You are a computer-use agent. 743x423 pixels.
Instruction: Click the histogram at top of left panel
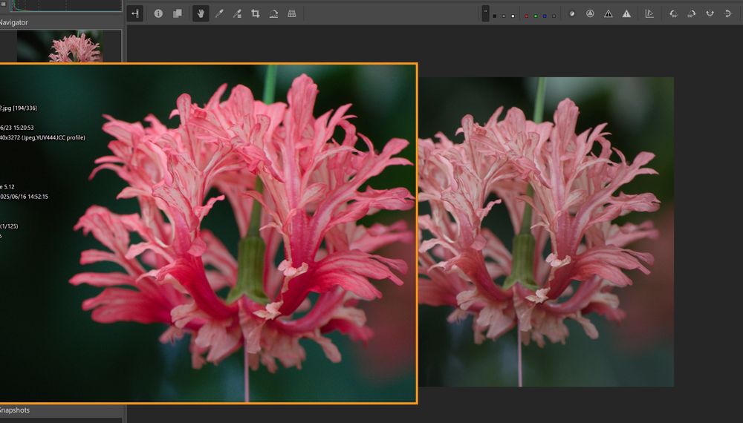click(x=65, y=5)
